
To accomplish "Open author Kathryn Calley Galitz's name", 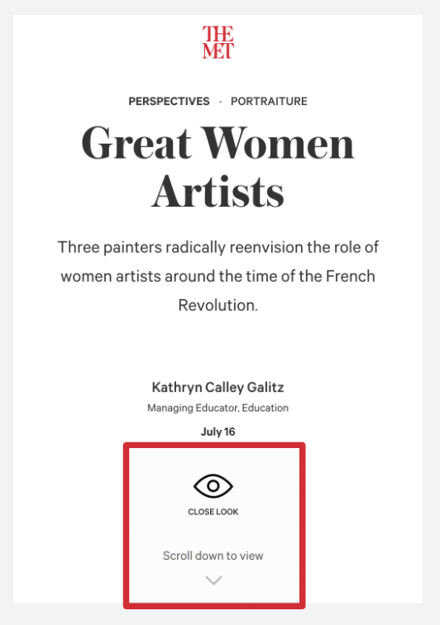I will click(218, 387).
